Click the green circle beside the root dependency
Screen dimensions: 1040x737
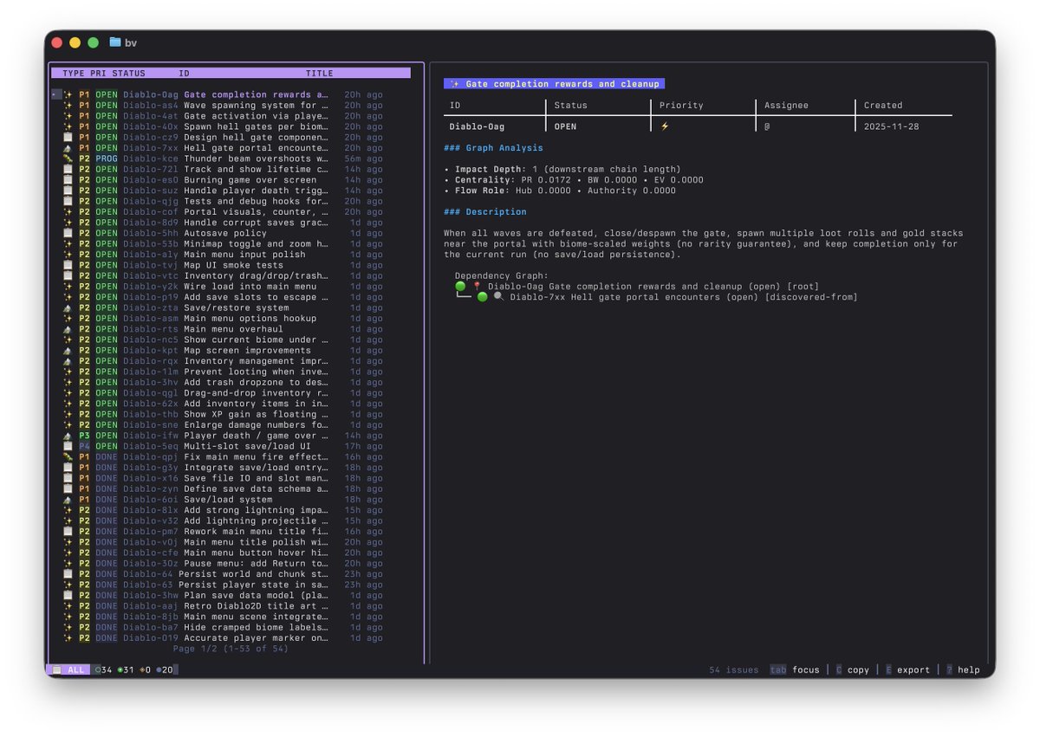(x=460, y=287)
